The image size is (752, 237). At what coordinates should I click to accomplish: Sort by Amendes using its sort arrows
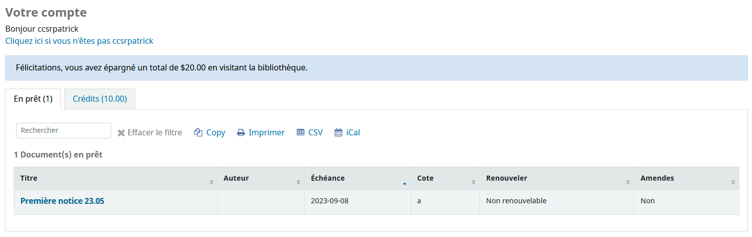pyautogui.click(x=733, y=182)
